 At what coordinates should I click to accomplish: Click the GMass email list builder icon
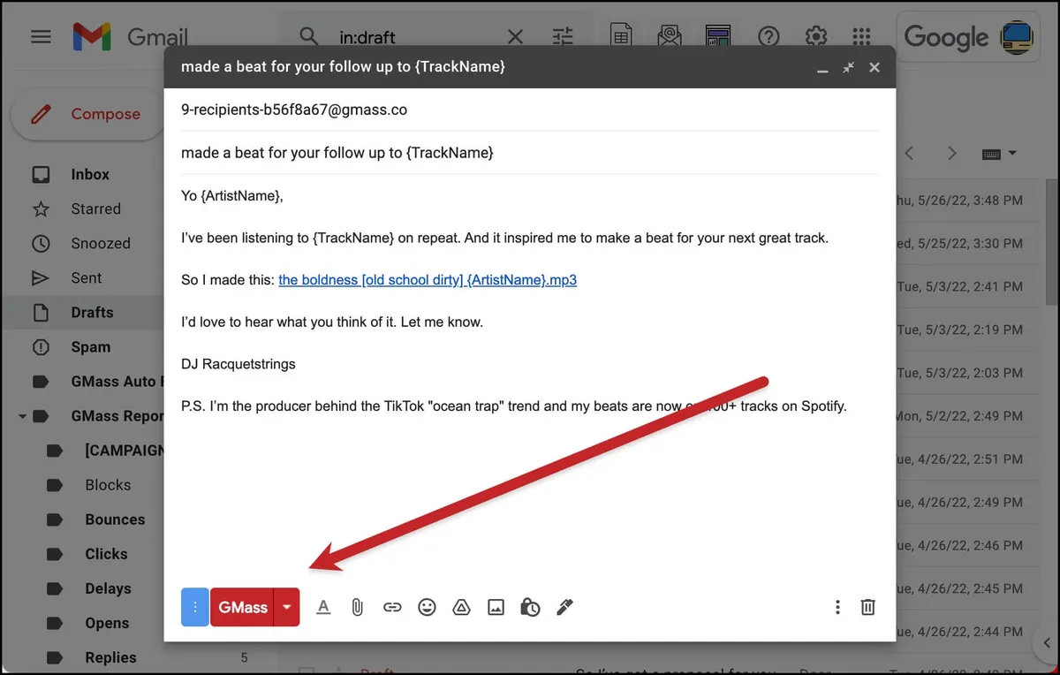(x=717, y=37)
